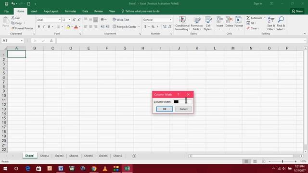Click Tell me what you want to do
Image resolution: width=308 pixels, height=173 pixels.
140,11
